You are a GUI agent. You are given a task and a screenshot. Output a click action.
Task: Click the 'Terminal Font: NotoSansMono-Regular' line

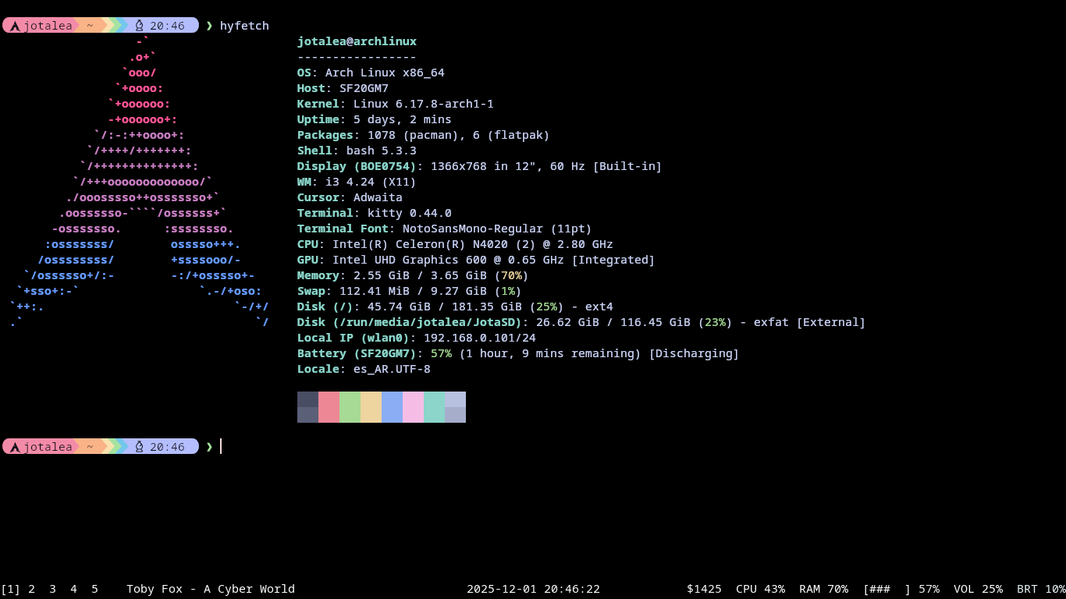[x=444, y=229]
